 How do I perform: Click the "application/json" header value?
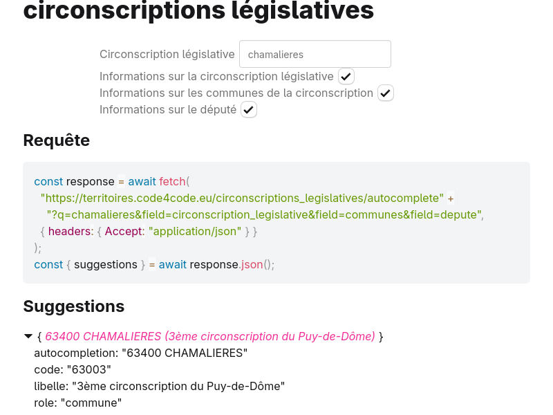pos(195,231)
